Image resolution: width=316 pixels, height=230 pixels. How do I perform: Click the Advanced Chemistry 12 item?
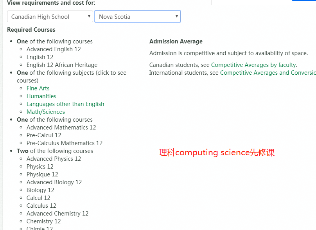[57, 214]
